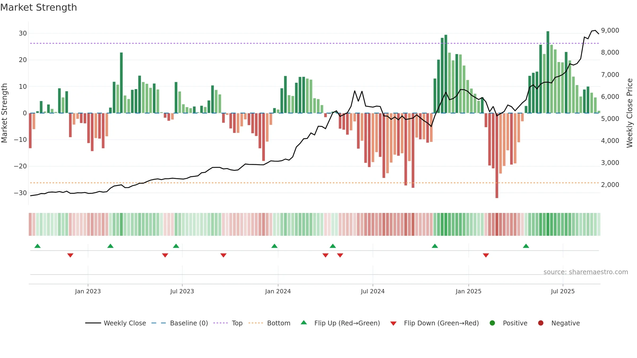637x358 pixels.
Task: Toggle the Baseline (0) legend item
Action: (180, 323)
